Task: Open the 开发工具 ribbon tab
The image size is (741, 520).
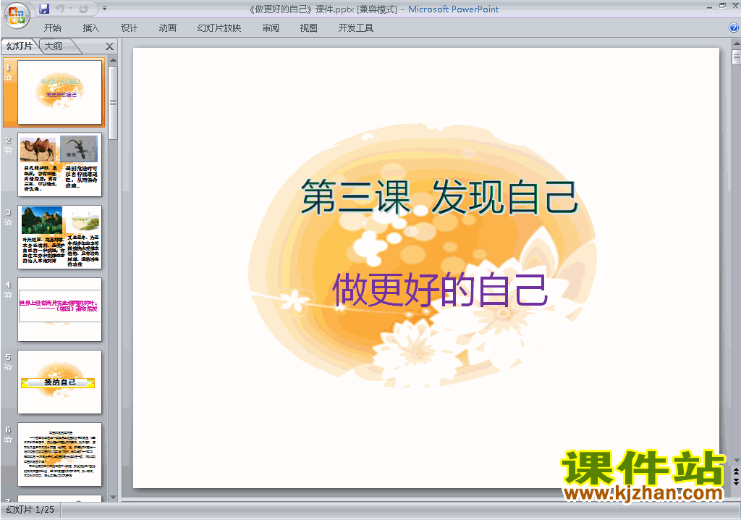Action: (356, 28)
